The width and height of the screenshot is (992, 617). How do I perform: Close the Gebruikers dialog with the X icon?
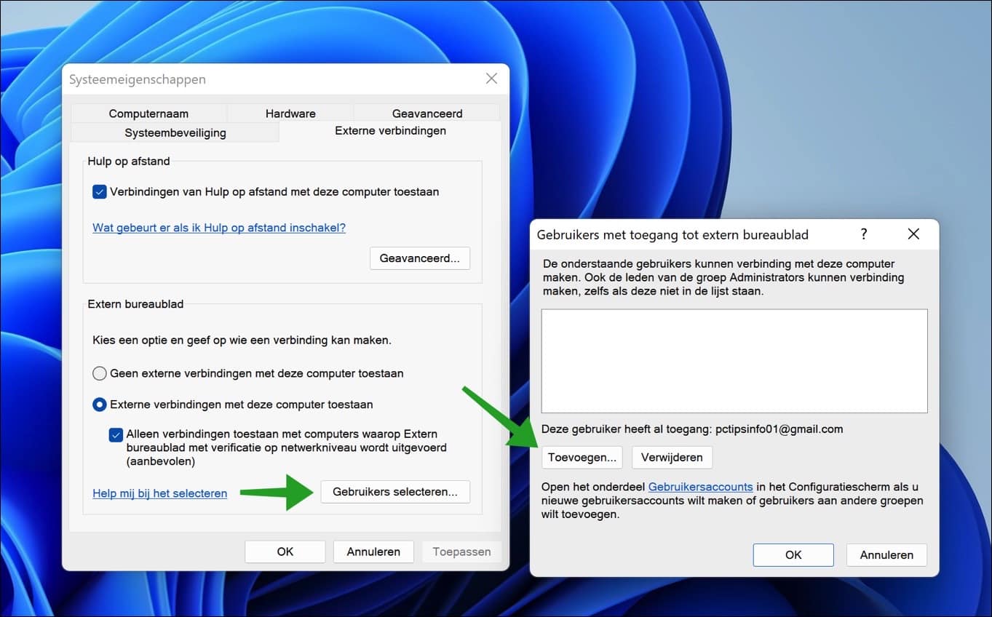pyautogui.click(x=913, y=234)
